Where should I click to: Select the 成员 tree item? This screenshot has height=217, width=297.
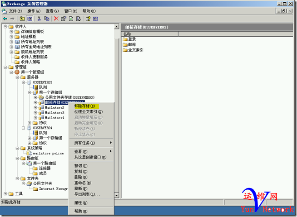[43, 174]
